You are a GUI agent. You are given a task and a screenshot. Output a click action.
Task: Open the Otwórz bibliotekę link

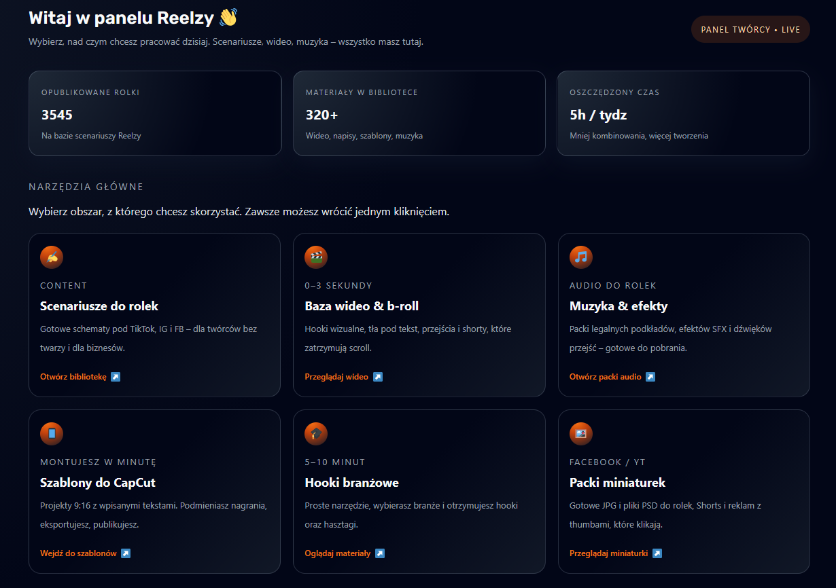73,377
